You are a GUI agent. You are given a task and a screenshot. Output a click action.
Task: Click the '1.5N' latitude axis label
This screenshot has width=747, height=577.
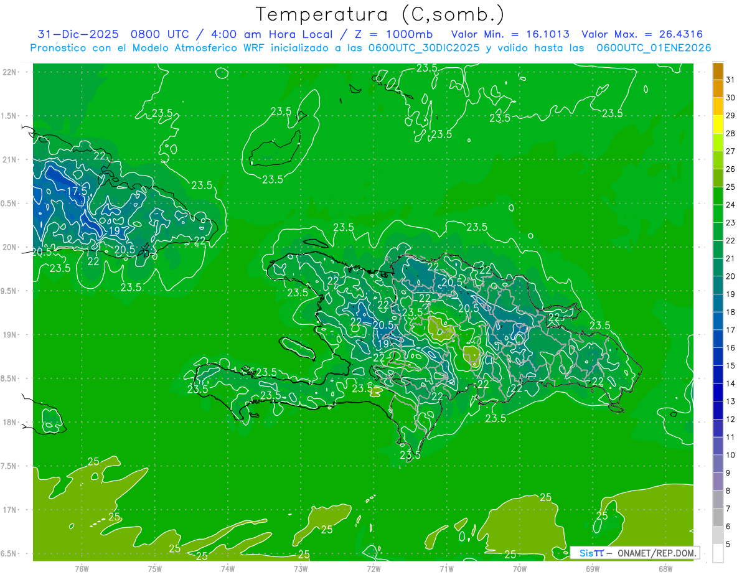(9, 116)
